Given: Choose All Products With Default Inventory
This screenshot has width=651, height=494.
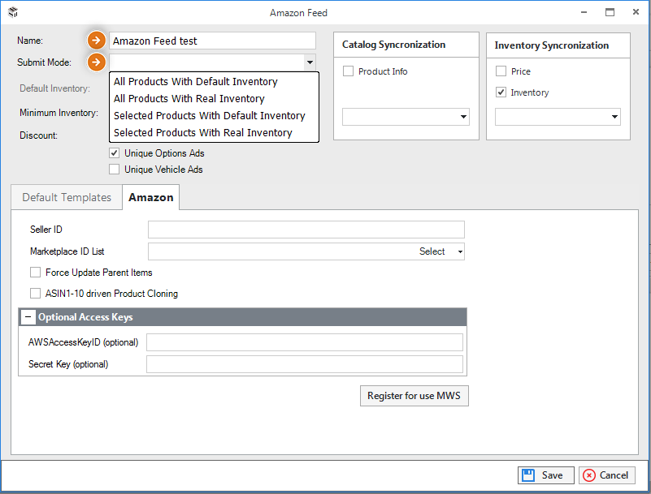Looking at the screenshot, I should [x=214, y=82].
